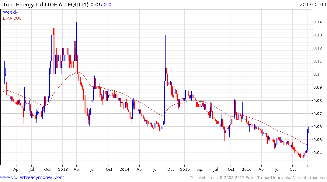327x182 pixels.
Task: Click the y-axis label '0.04'
Action: click(x=317, y=153)
